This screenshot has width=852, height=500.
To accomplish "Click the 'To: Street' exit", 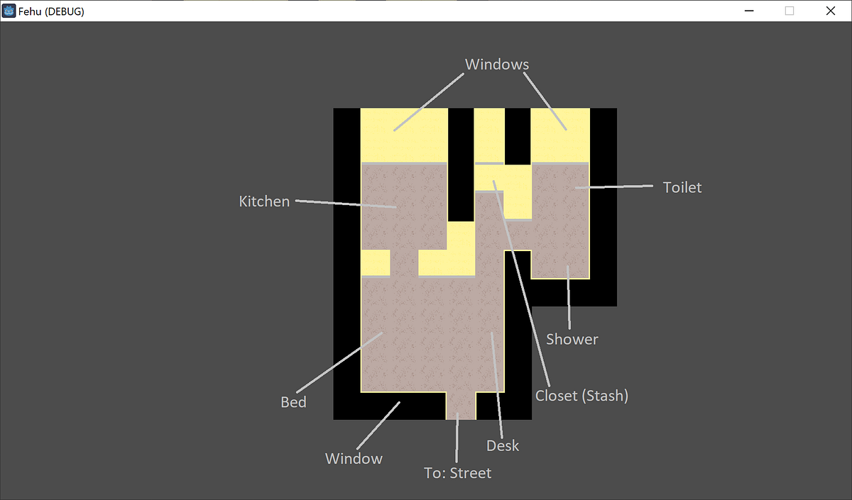I will tap(460, 408).
